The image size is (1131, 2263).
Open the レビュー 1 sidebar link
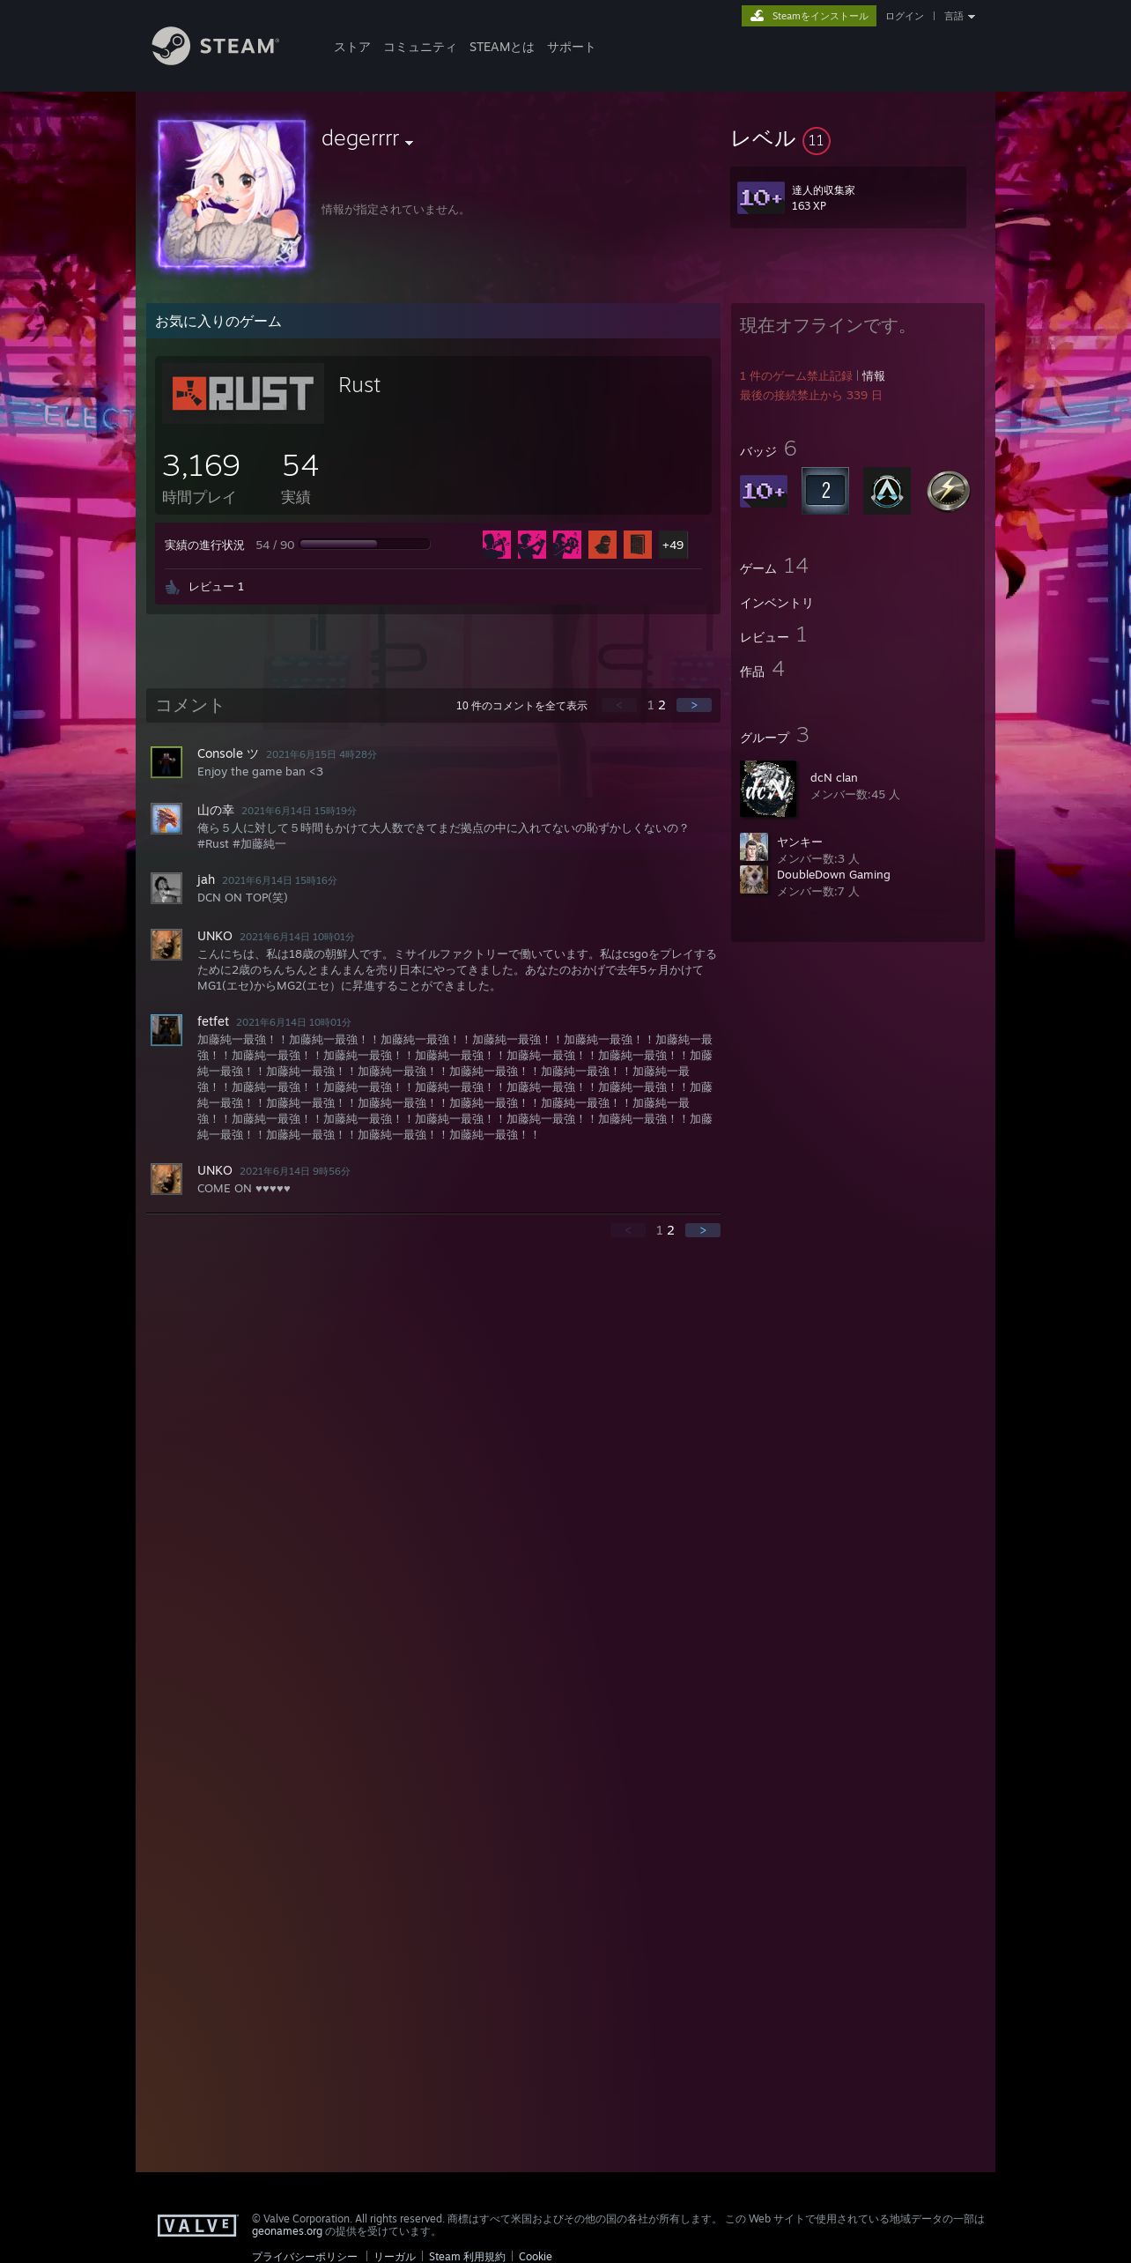tap(773, 635)
